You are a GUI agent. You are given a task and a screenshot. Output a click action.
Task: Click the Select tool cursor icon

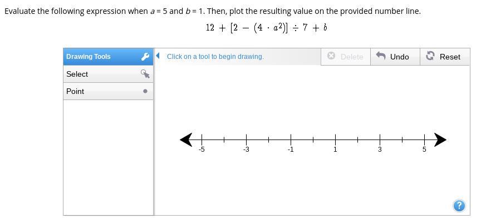pyautogui.click(x=145, y=74)
